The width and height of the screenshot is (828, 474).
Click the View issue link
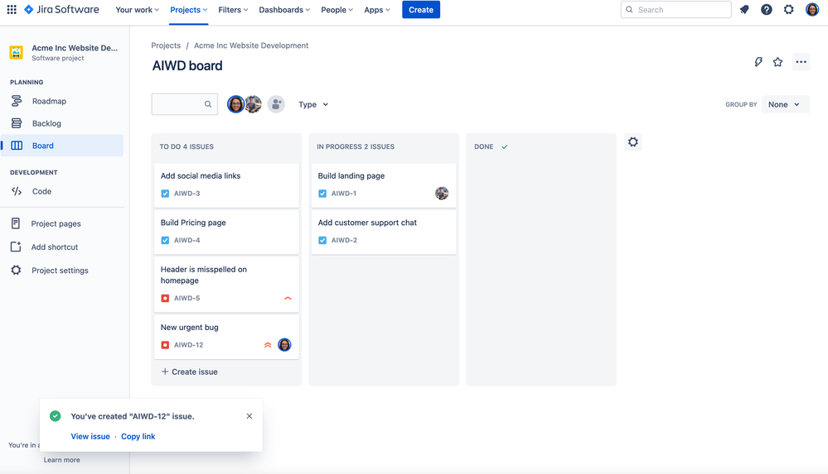coord(90,437)
